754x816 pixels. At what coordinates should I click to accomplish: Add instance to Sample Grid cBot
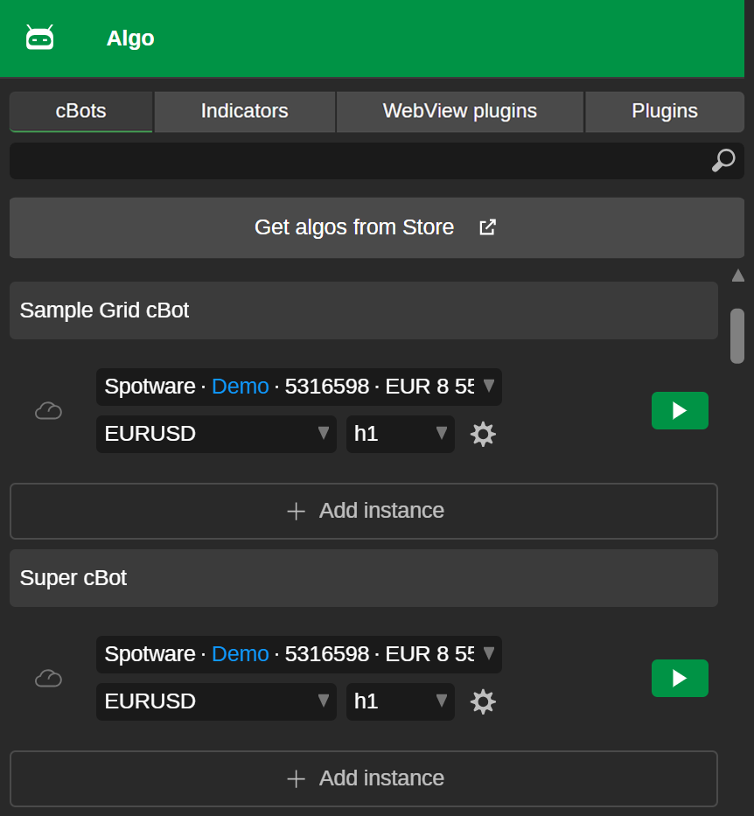click(364, 511)
